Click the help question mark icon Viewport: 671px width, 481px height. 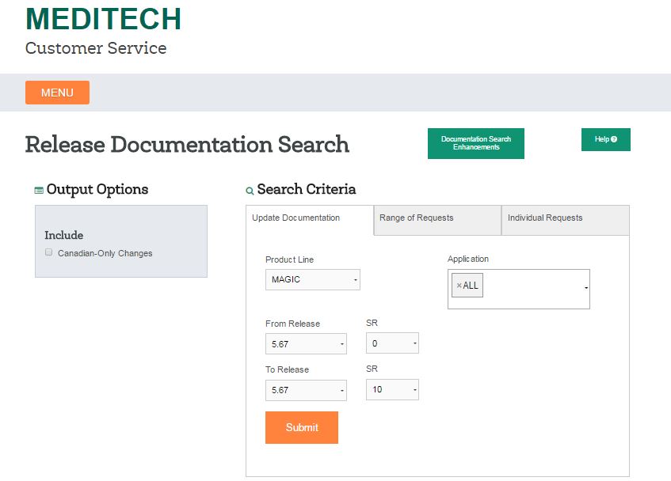(x=614, y=139)
